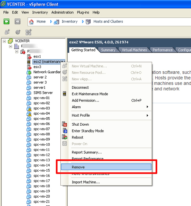
Task: Click the Hosts and Clusters breadcrumb link
Action: point(108,21)
